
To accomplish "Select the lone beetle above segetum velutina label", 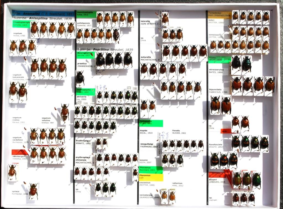I will point(65,111).
